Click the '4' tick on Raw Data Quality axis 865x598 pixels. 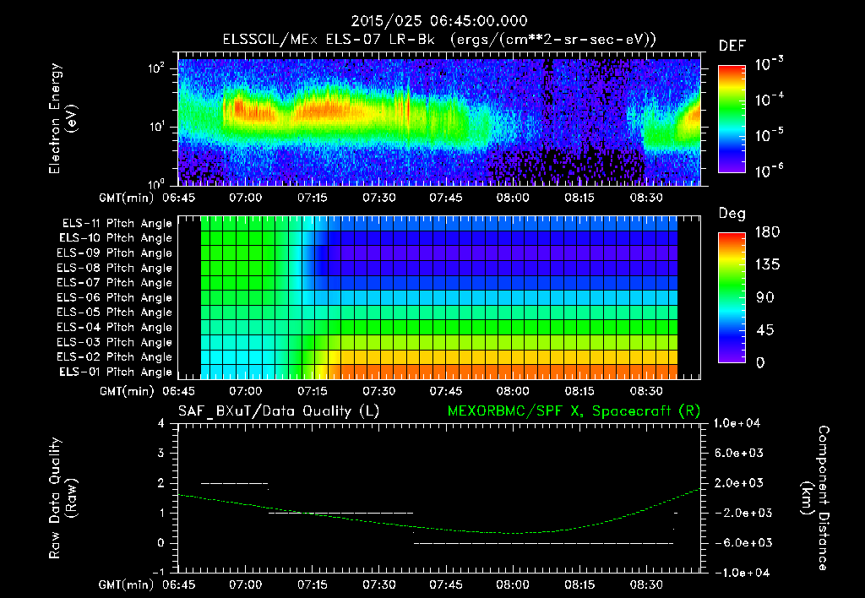(x=161, y=424)
